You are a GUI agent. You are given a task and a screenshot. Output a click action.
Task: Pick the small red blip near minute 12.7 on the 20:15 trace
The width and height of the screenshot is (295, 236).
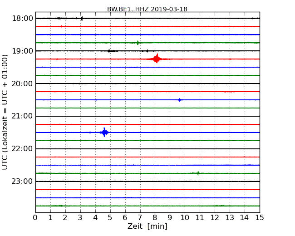tap(226, 92)
